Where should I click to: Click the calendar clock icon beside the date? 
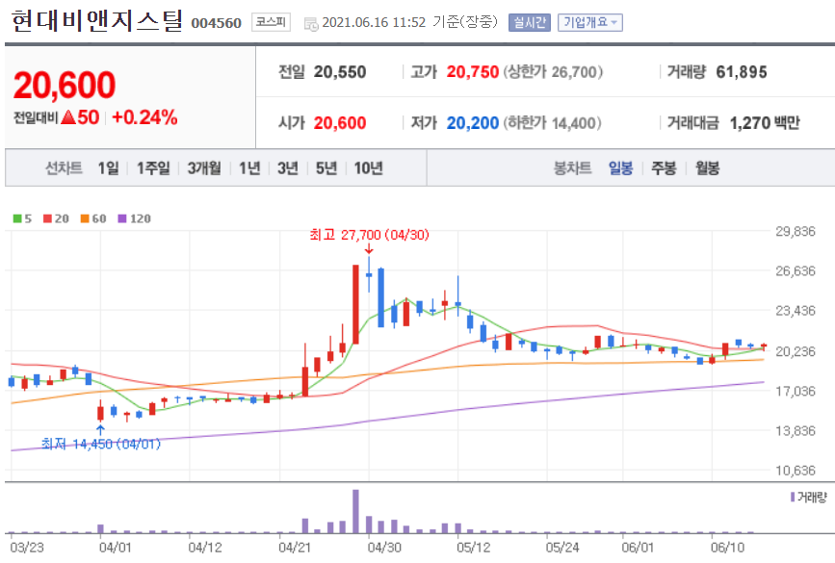click(x=311, y=23)
